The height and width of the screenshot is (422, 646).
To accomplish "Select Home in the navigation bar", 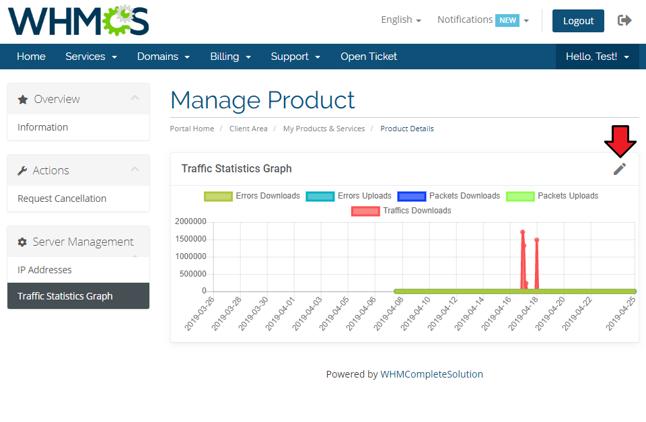I will tap(31, 57).
